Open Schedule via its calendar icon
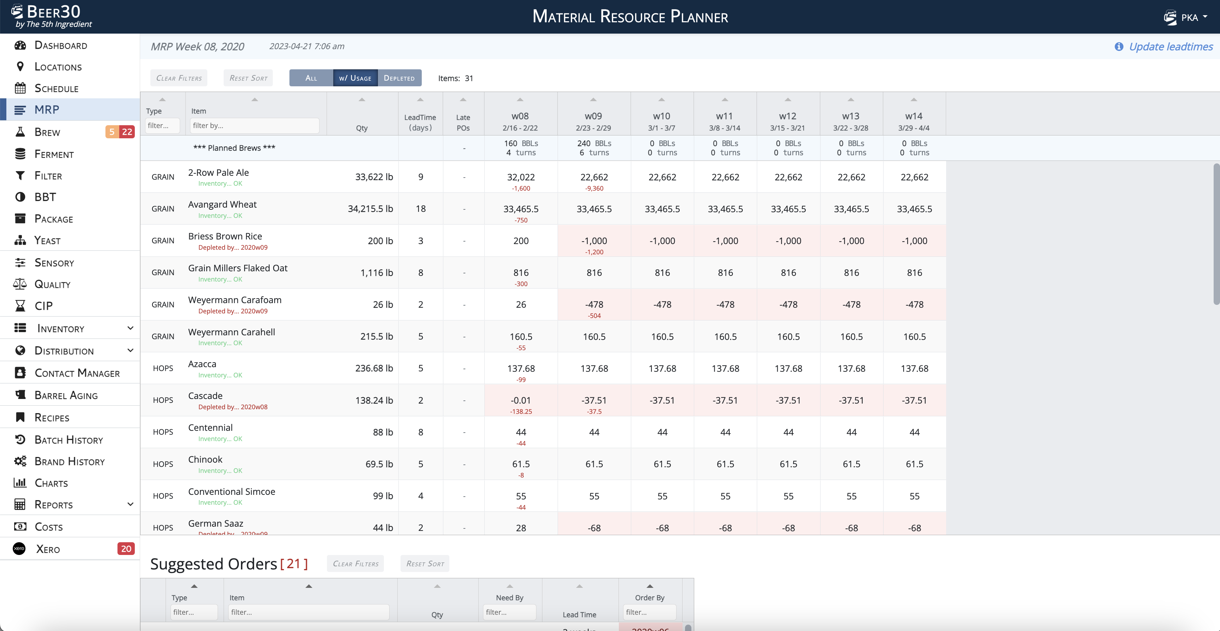This screenshot has height=631, width=1220. click(20, 88)
